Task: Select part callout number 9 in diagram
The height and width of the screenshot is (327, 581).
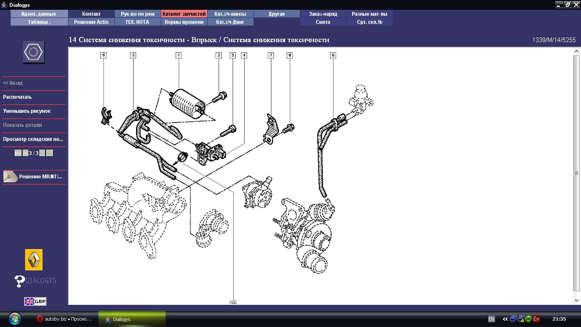Action: (x=103, y=55)
